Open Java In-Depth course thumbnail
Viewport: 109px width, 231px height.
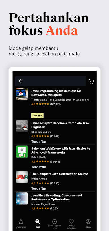pos(22,126)
